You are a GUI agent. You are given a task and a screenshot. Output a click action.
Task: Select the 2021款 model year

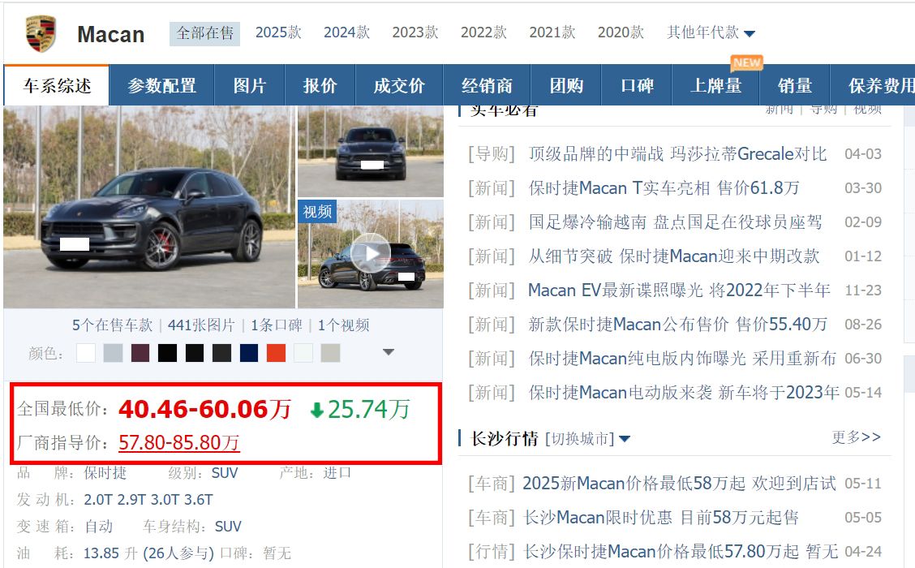pyautogui.click(x=552, y=32)
